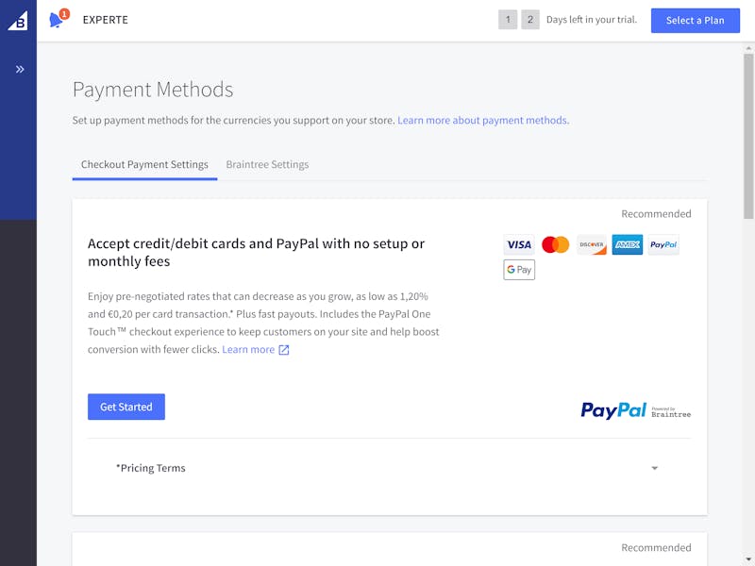Click the BigCommerce logo icon
Viewport: 755px width, 566px height.
tap(18, 21)
